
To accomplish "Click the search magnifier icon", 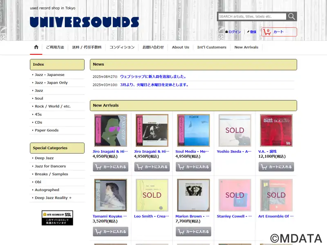I will (291, 16).
